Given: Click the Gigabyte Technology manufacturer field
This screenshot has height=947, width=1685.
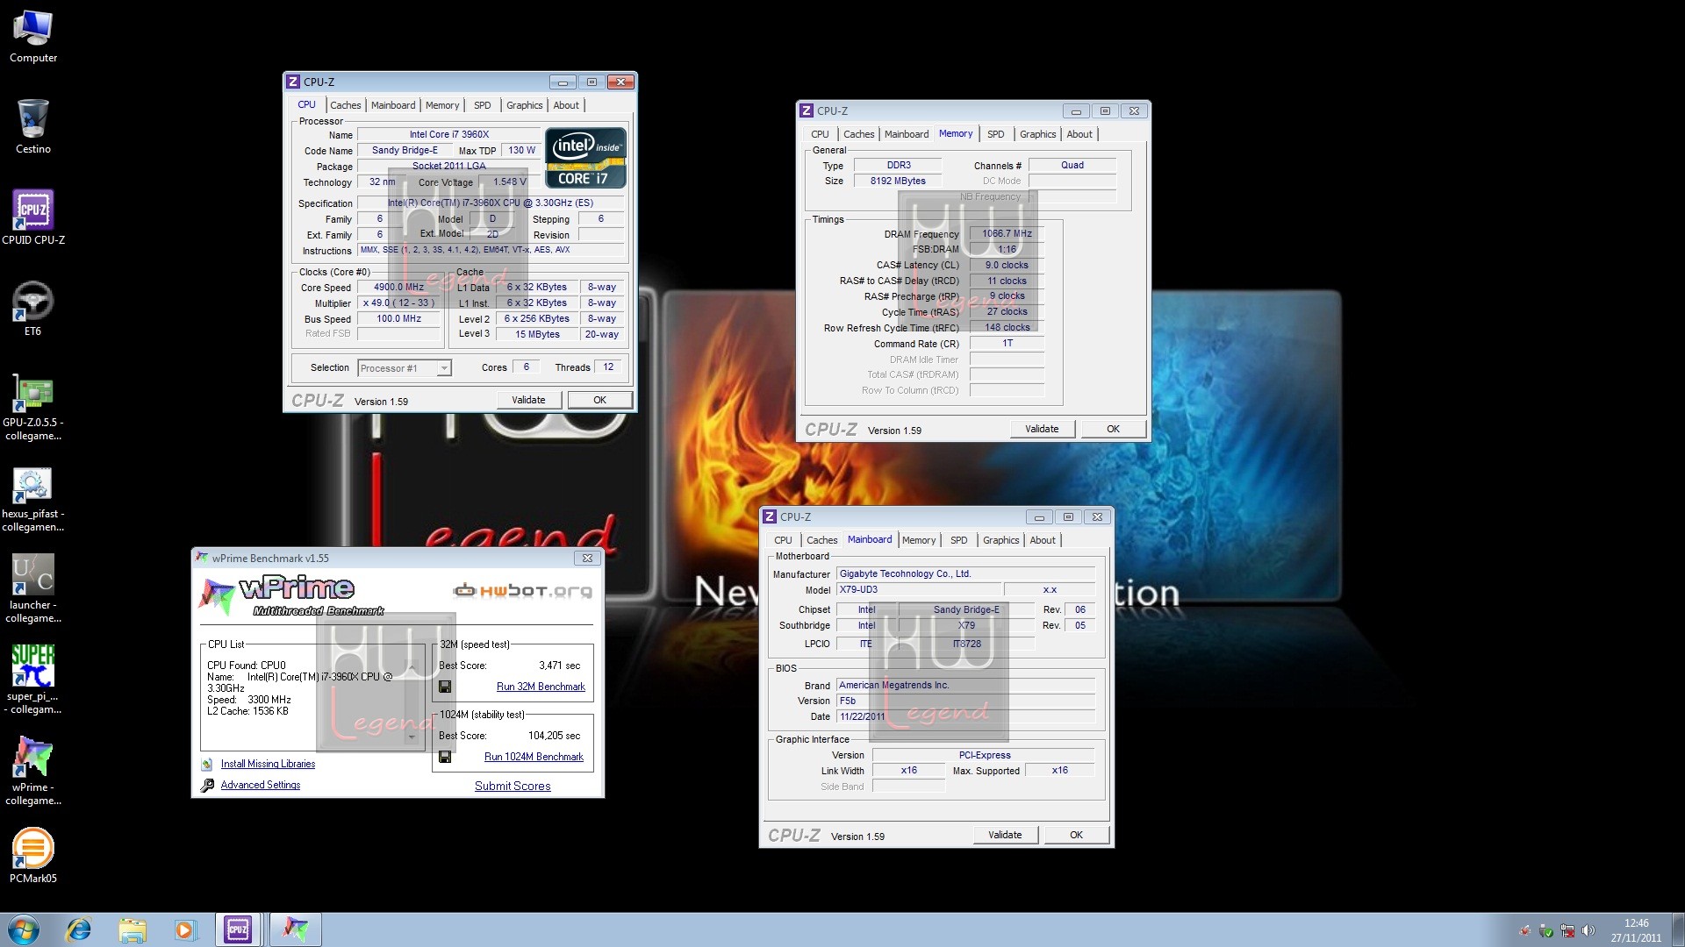Looking at the screenshot, I should (x=965, y=573).
